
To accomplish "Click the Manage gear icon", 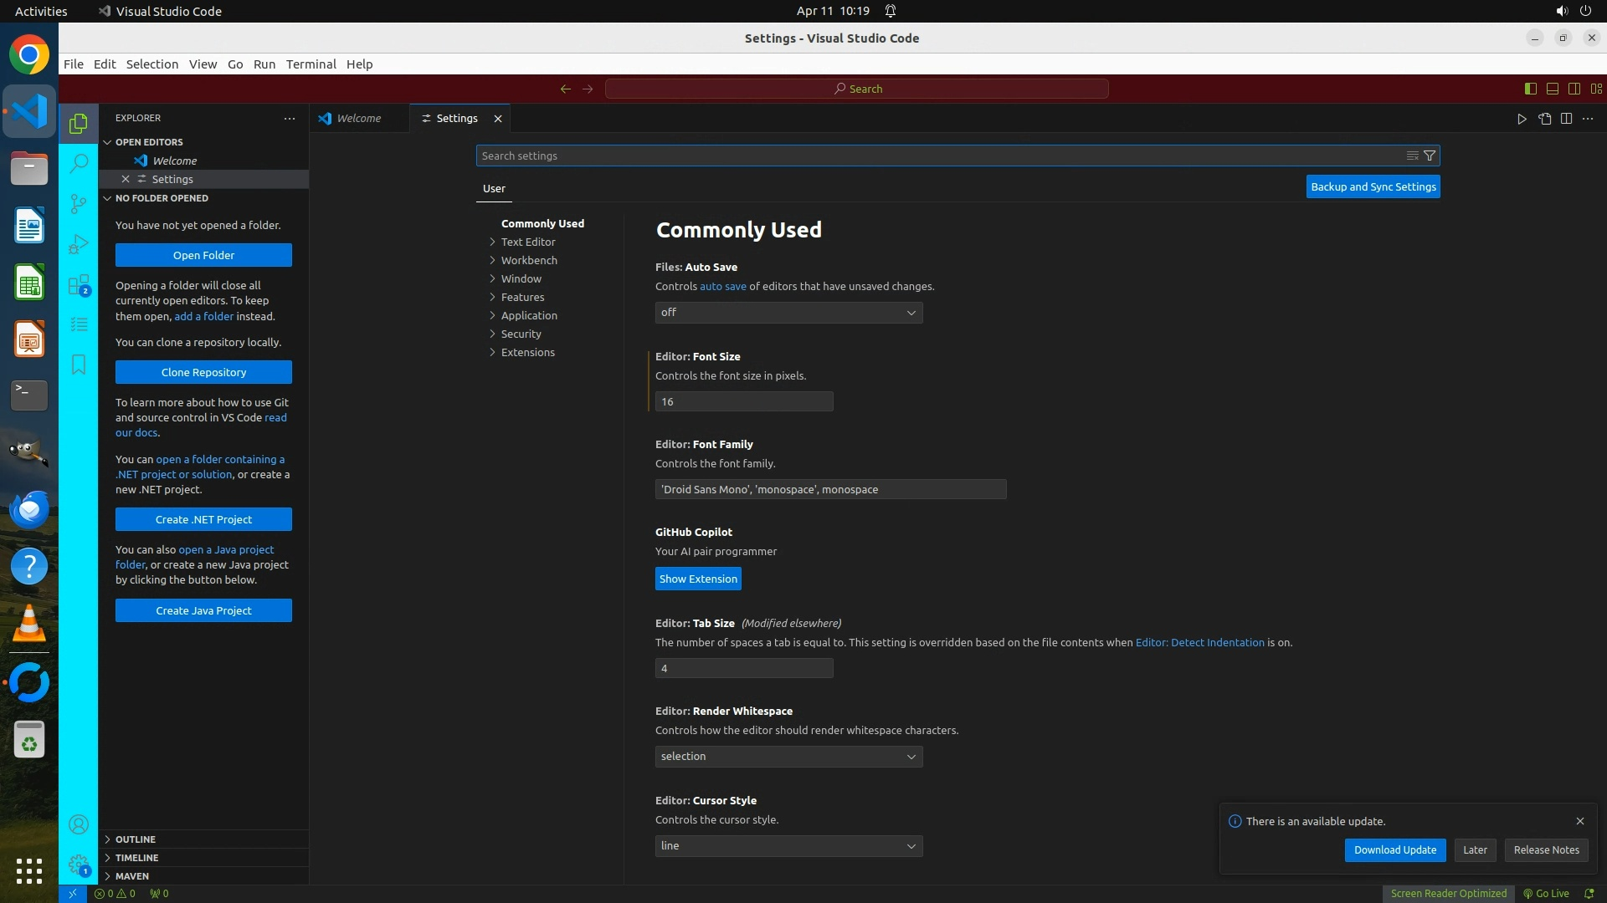I will click(x=79, y=865).
